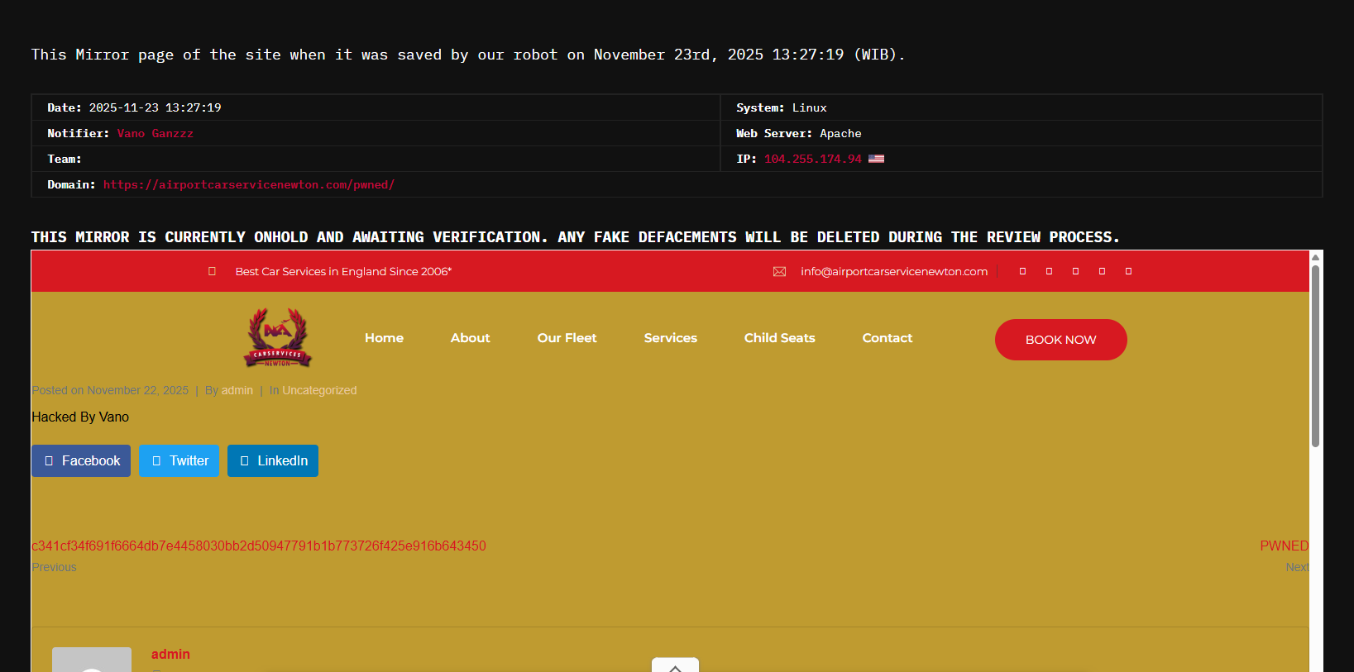Image resolution: width=1354 pixels, height=672 pixels.
Task: Open the Home menu item
Action: click(384, 338)
